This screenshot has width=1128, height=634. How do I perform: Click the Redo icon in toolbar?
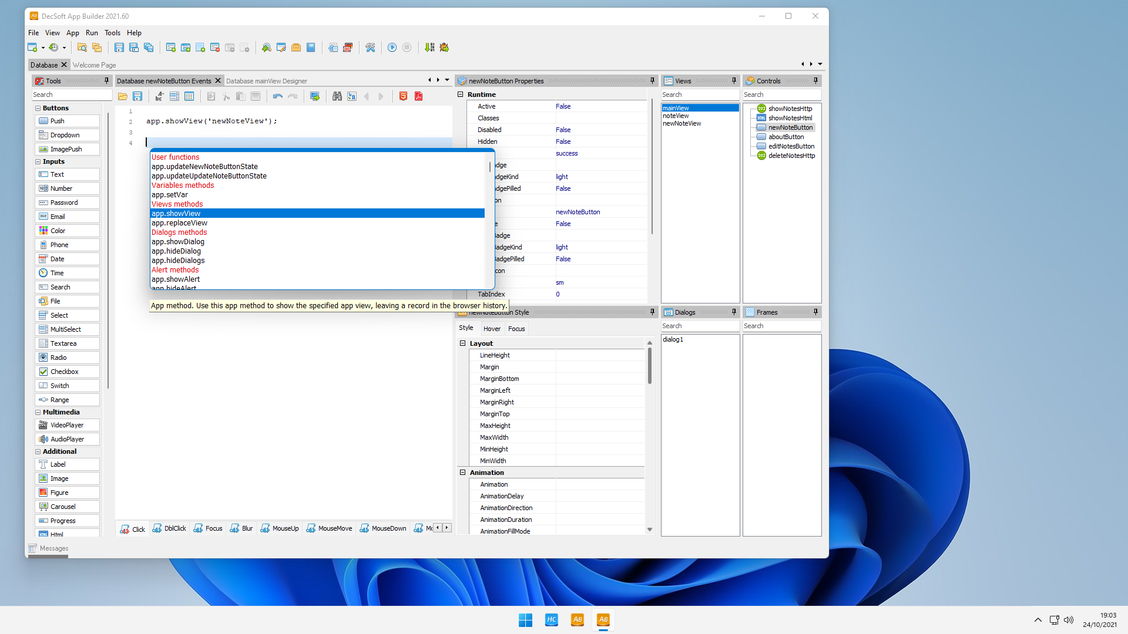293,96
